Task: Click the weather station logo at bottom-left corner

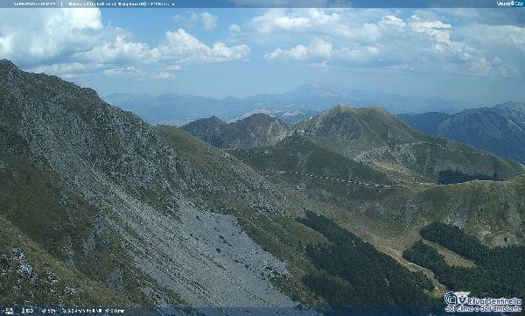Action: pos(9,311)
